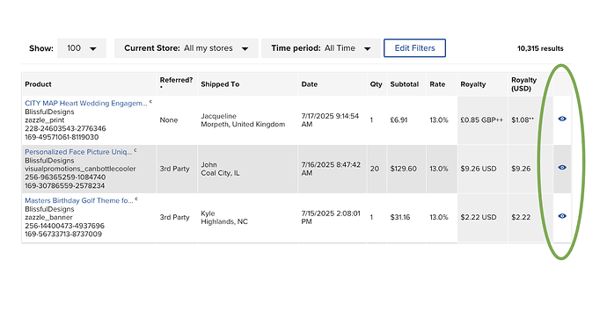This screenshot has width=607, height=318.
Task: Click eye icon for Personalized Face Picture row
Action: [x=562, y=168]
